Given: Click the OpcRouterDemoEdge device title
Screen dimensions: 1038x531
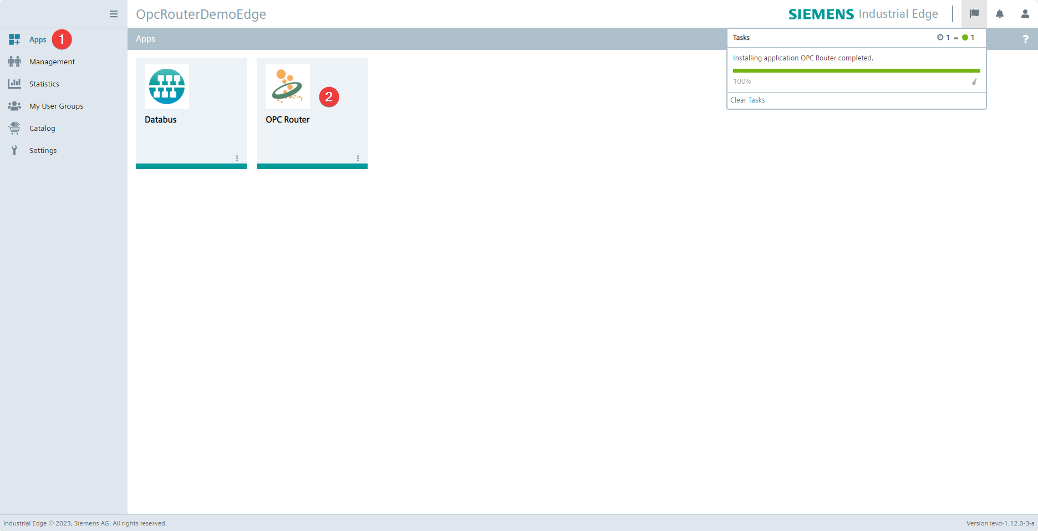Looking at the screenshot, I should (x=201, y=14).
